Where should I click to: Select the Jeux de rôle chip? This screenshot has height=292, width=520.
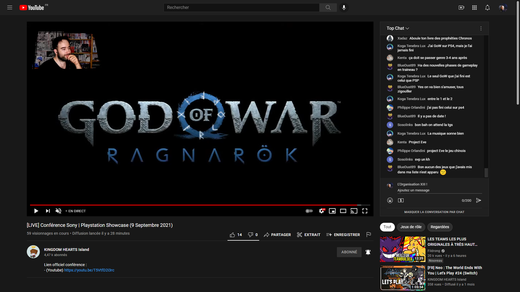coord(411,227)
